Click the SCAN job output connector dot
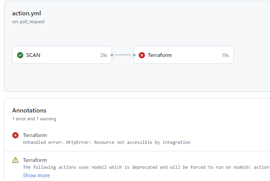Screen dimensions: 270x181 point(112,55)
